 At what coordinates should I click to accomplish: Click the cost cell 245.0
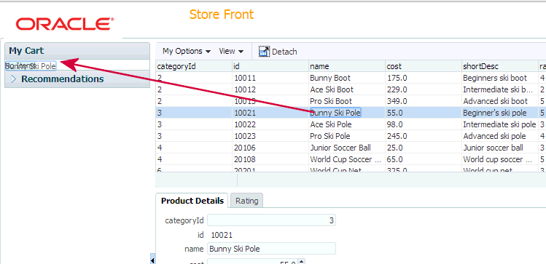[x=397, y=136]
